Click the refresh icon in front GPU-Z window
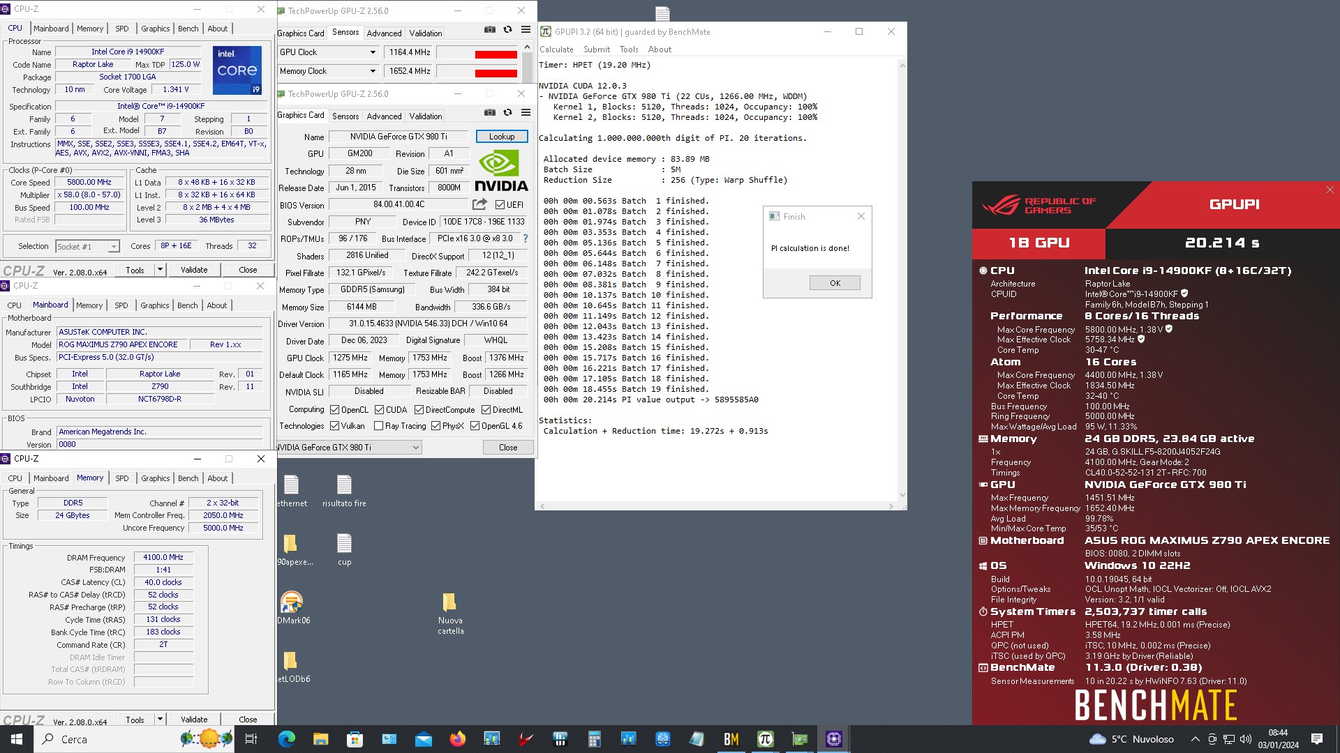Screen dimensions: 1340x753 click(x=507, y=112)
